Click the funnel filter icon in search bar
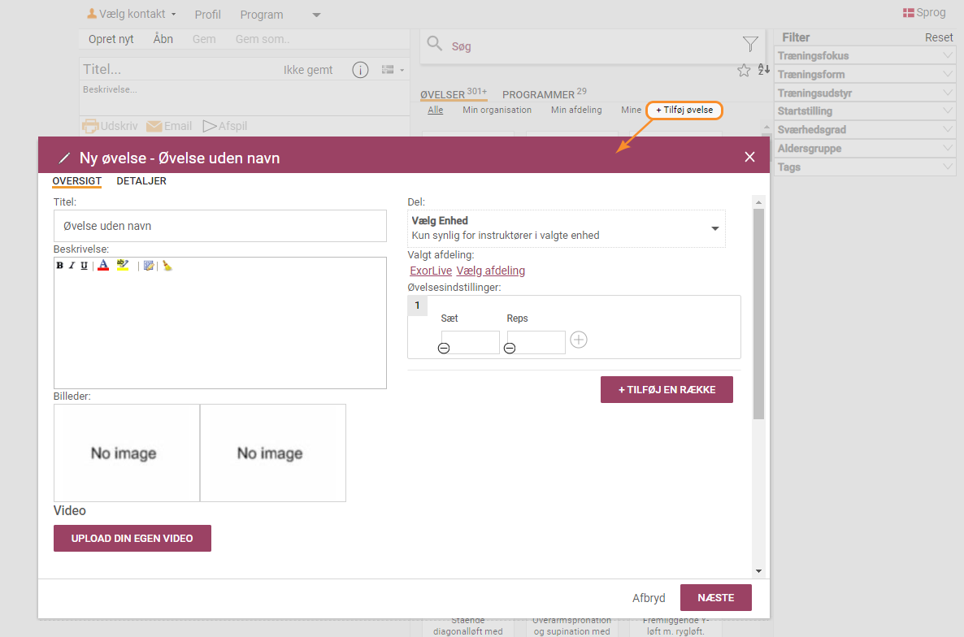Viewport: 964px width, 637px height. tap(749, 44)
